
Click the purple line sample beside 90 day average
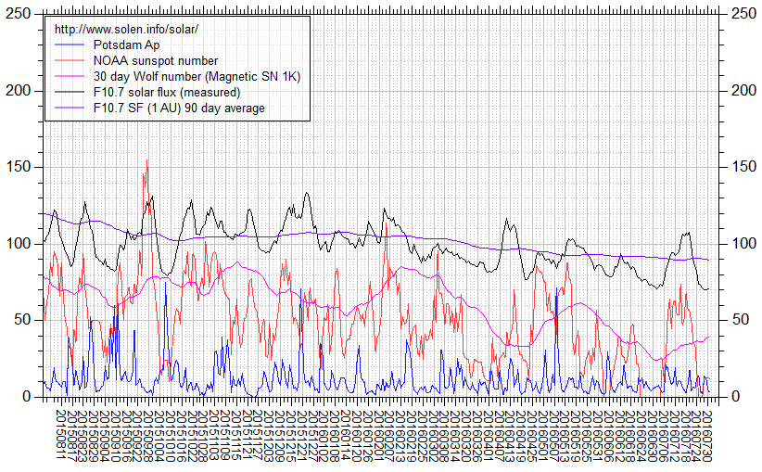pyautogui.click(x=70, y=108)
